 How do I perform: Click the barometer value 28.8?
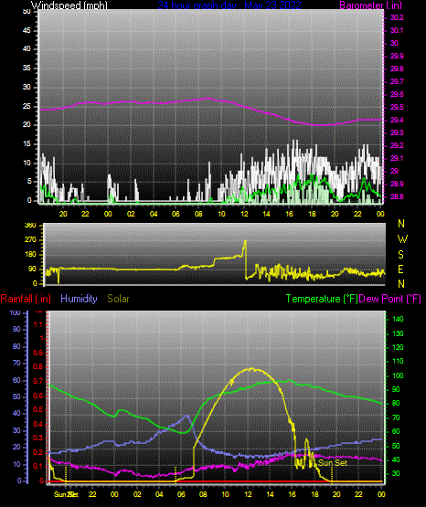coord(397,196)
